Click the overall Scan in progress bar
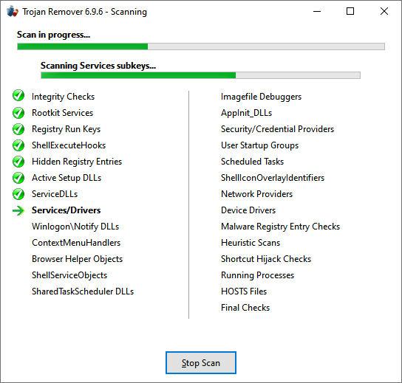402x383 pixels. tap(201, 46)
